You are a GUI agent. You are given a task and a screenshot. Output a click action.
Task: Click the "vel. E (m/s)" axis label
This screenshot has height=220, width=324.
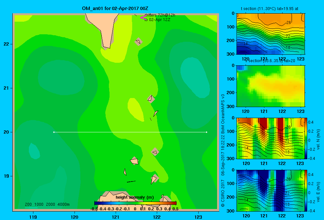point(318,192)
